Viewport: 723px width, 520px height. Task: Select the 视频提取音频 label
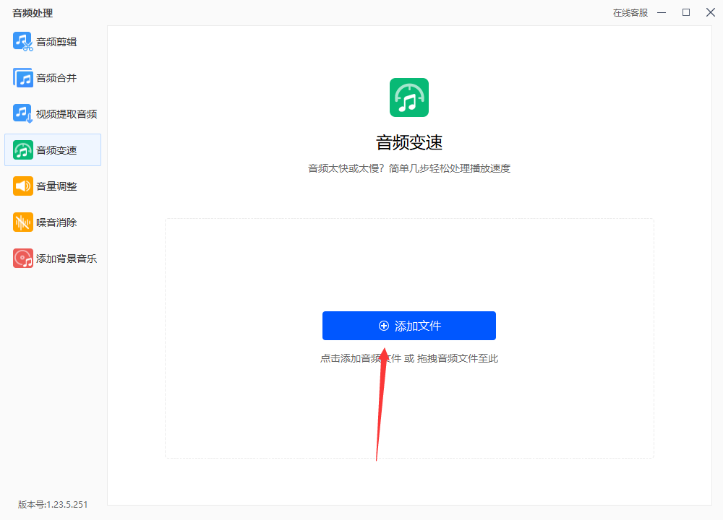(67, 114)
